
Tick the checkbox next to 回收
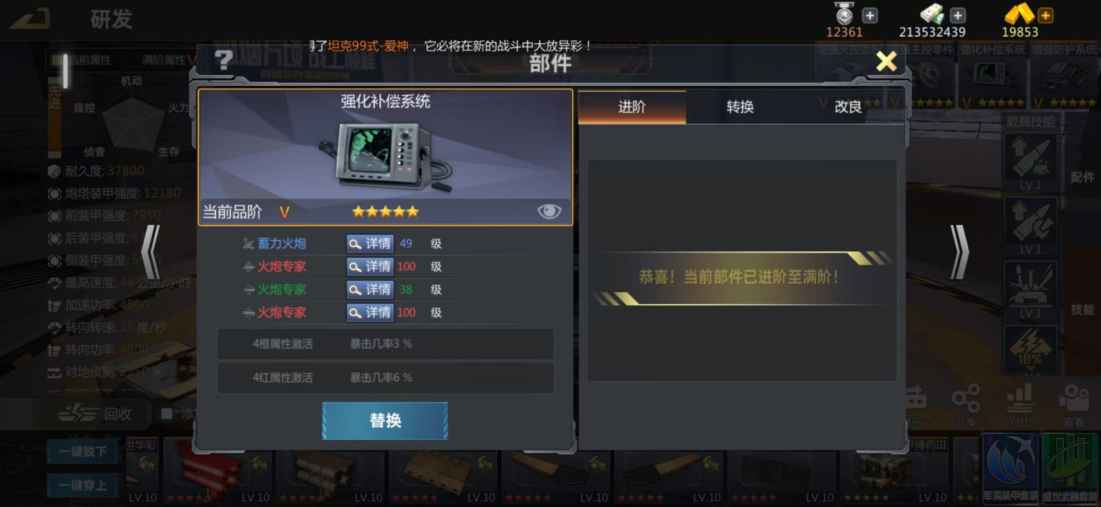pos(167,414)
